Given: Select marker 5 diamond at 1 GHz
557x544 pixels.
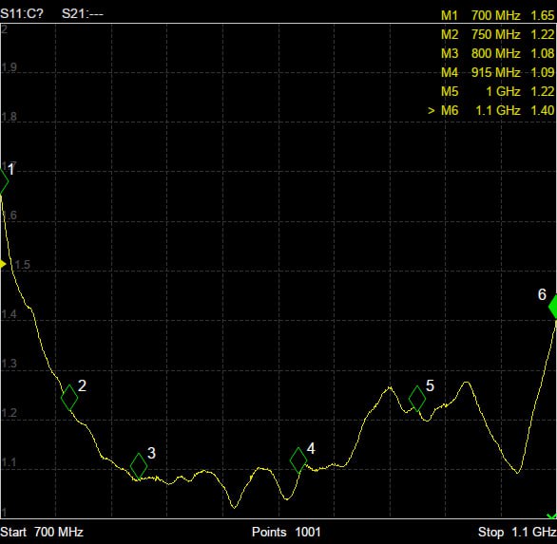Looking at the screenshot, I should pyautogui.click(x=417, y=399).
